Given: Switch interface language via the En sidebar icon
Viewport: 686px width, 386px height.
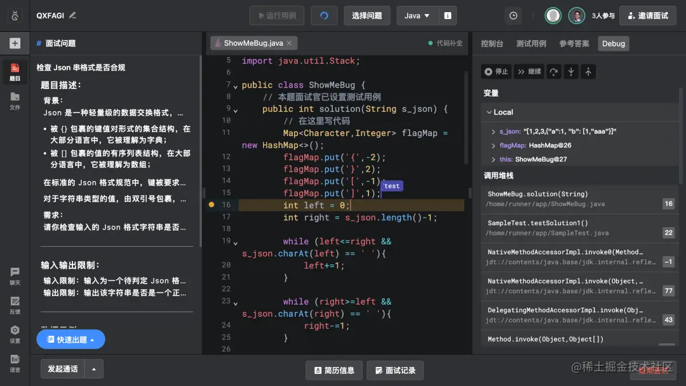Looking at the screenshot, I should (x=14, y=362).
